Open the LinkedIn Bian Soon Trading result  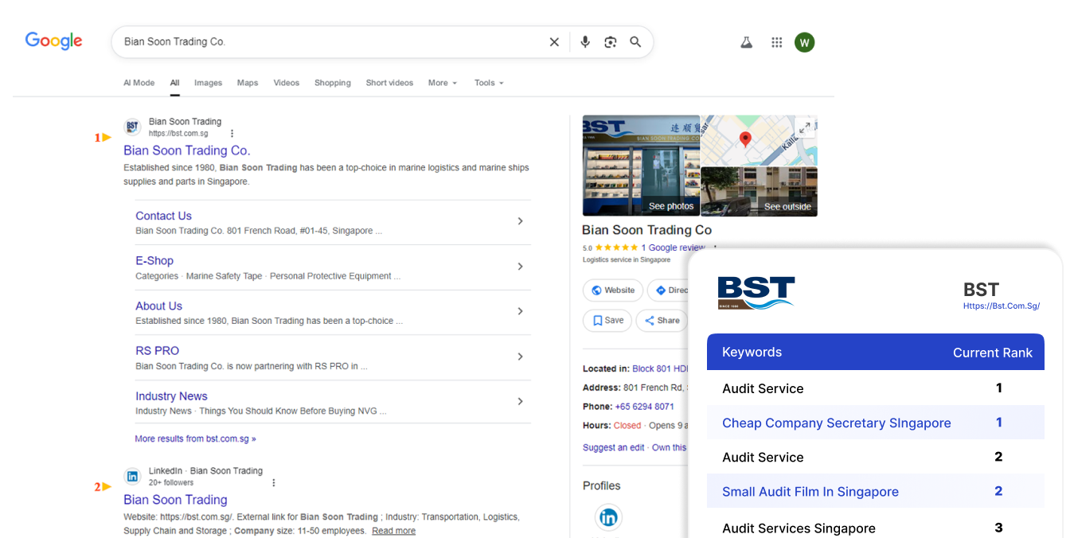pyautogui.click(x=175, y=500)
